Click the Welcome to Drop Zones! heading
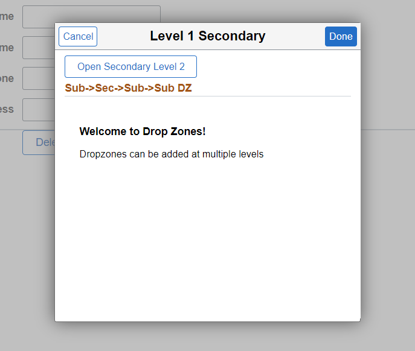415x351 pixels. [143, 131]
